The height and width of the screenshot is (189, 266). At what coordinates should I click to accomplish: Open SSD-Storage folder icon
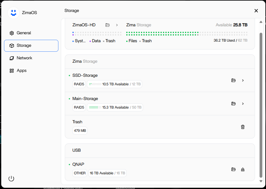pos(233,80)
